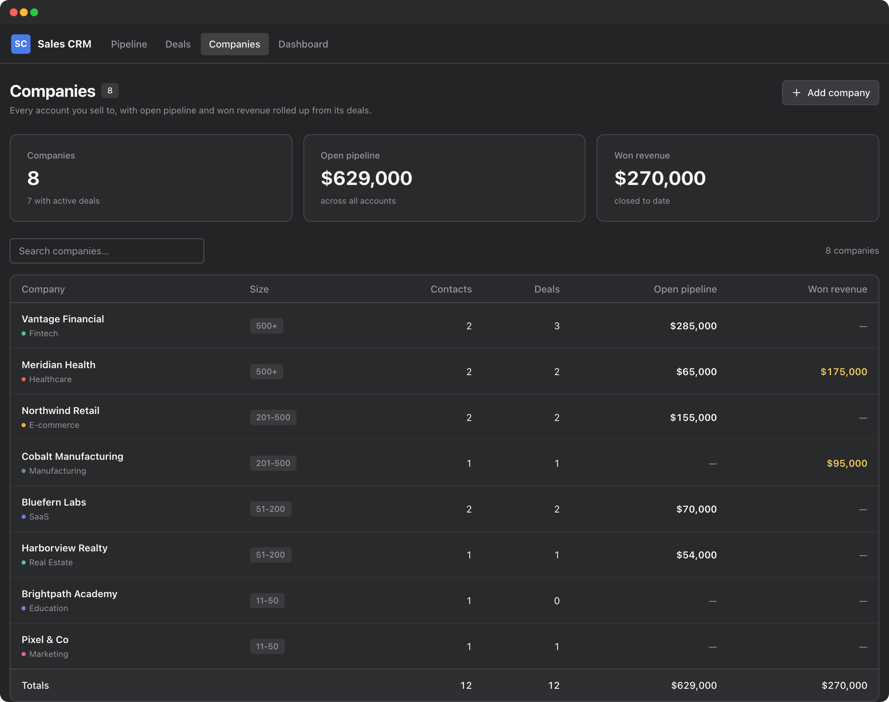
Task: Click the 11-50 badge for Brightpath Academy
Action: [267, 601]
